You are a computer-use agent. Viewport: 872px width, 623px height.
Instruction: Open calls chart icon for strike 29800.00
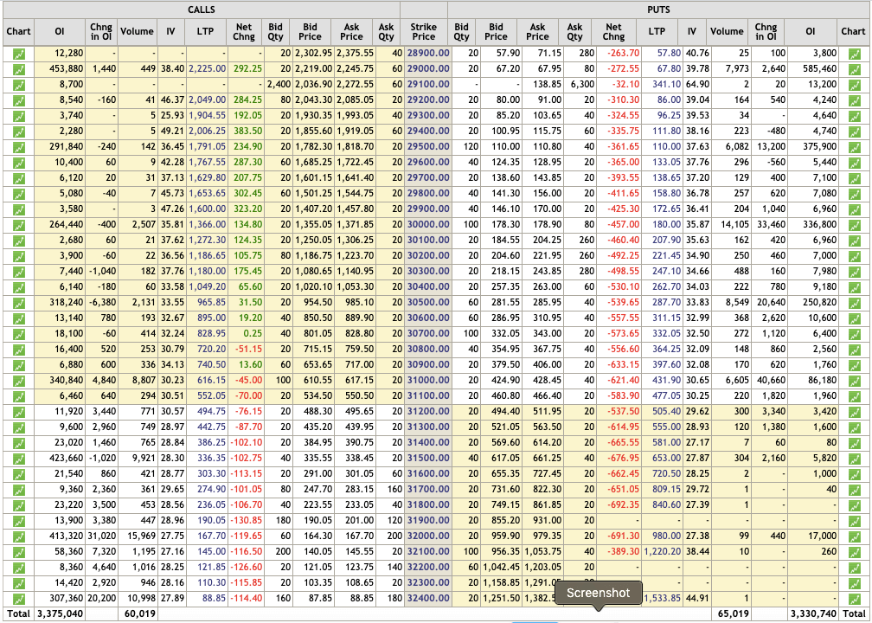pyautogui.click(x=18, y=194)
